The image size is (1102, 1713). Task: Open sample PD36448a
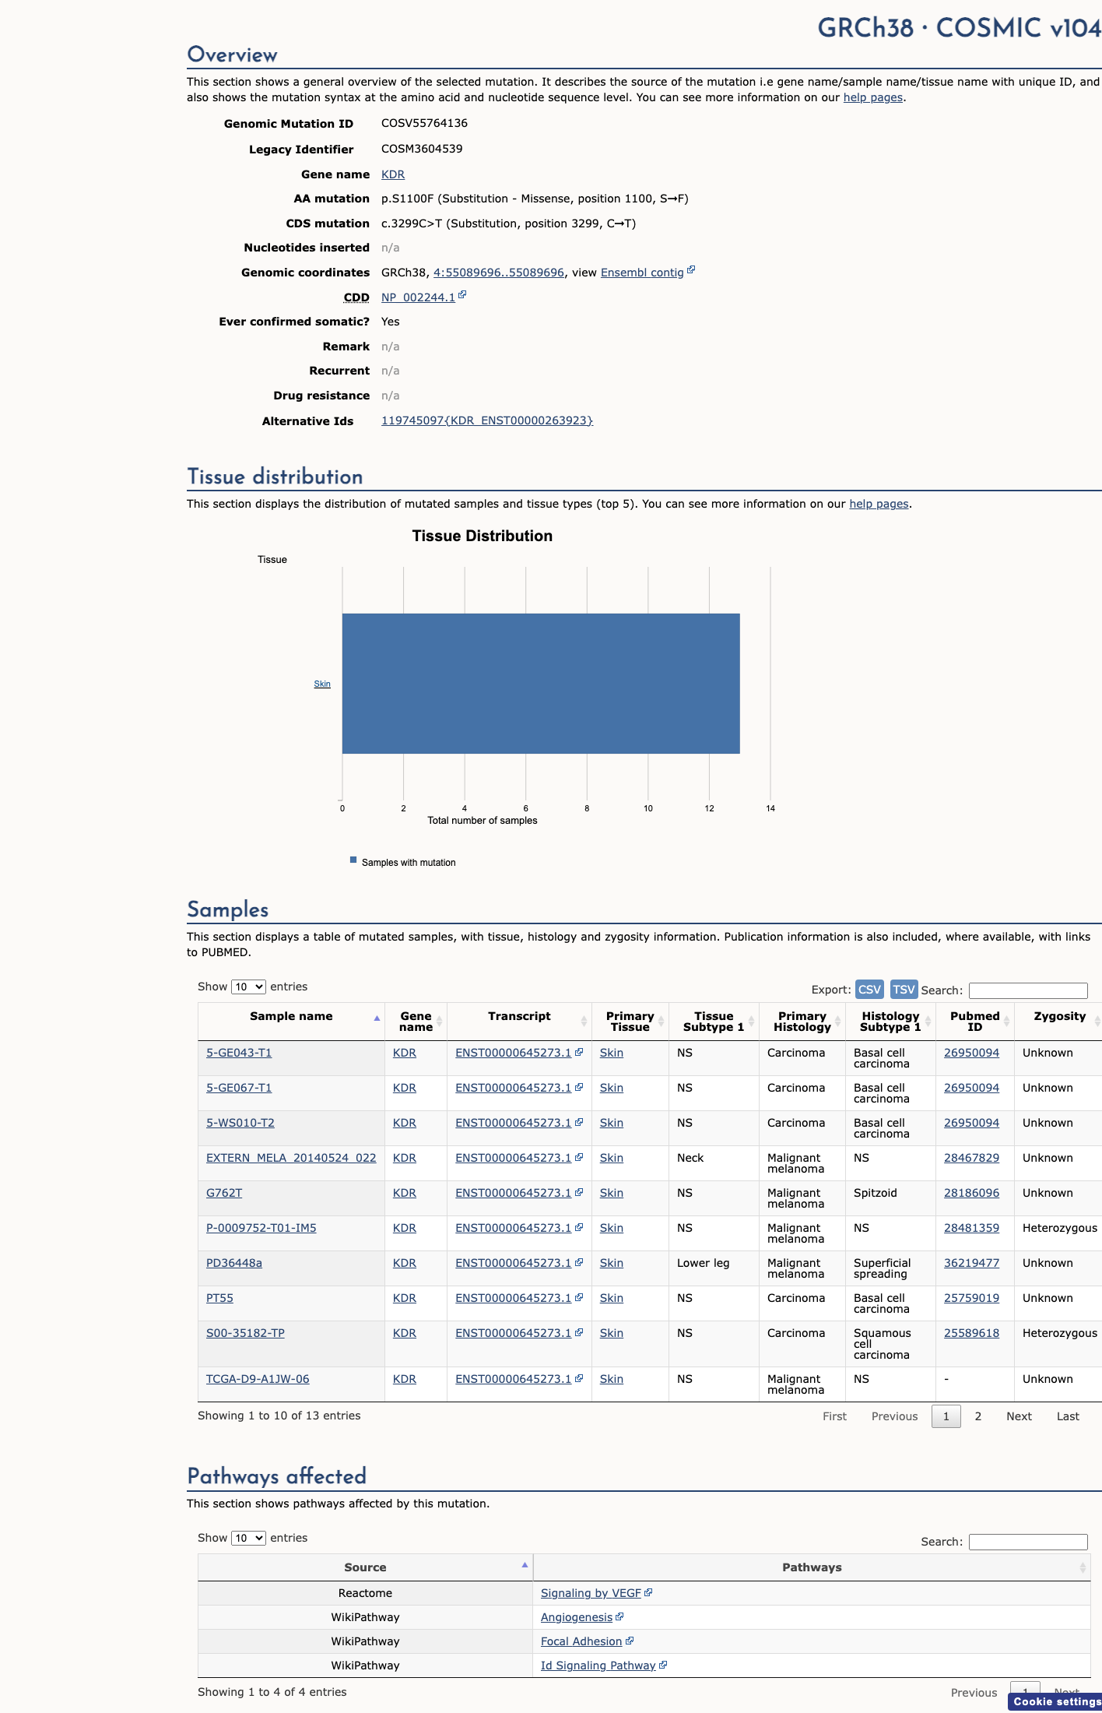coord(234,1263)
